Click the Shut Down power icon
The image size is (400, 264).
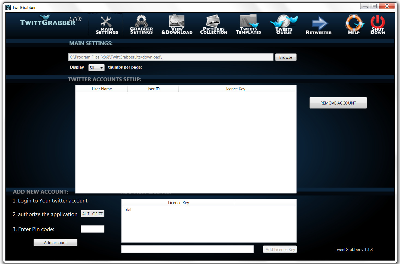(x=378, y=24)
